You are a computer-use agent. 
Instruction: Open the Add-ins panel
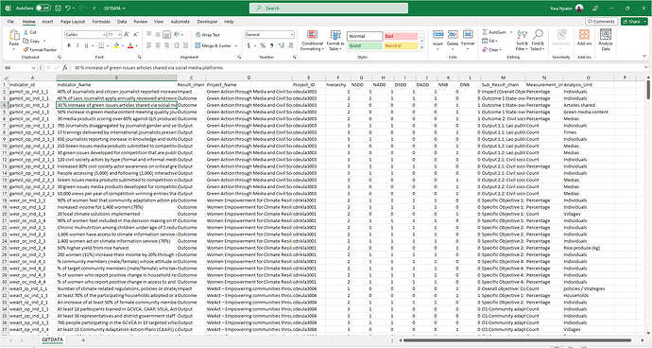(584, 38)
